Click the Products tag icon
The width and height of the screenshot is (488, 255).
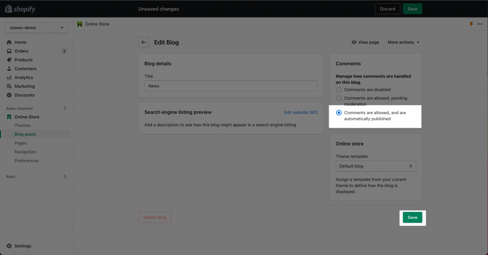pyautogui.click(x=9, y=60)
